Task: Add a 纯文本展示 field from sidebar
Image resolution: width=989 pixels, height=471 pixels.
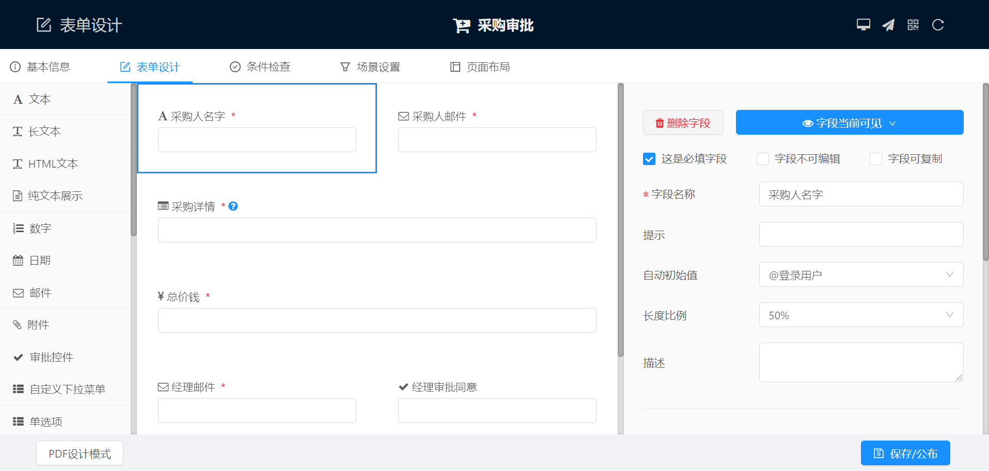Action: pyautogui.click(x=65, y=196)
